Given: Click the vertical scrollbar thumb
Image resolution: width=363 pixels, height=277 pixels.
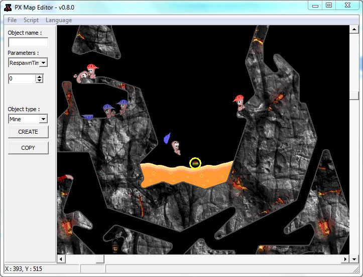Looking at the screenshot, I should pyautogui.click(x=354, y=96).
